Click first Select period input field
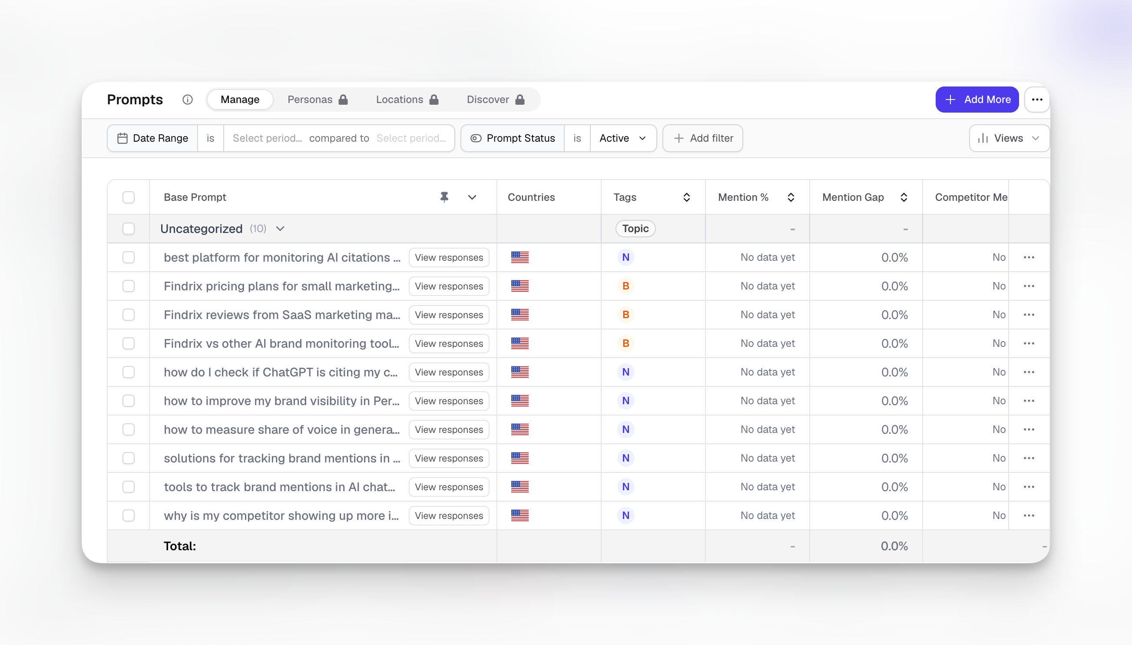This screenshot has height=645, width=1132. (268, 138)
